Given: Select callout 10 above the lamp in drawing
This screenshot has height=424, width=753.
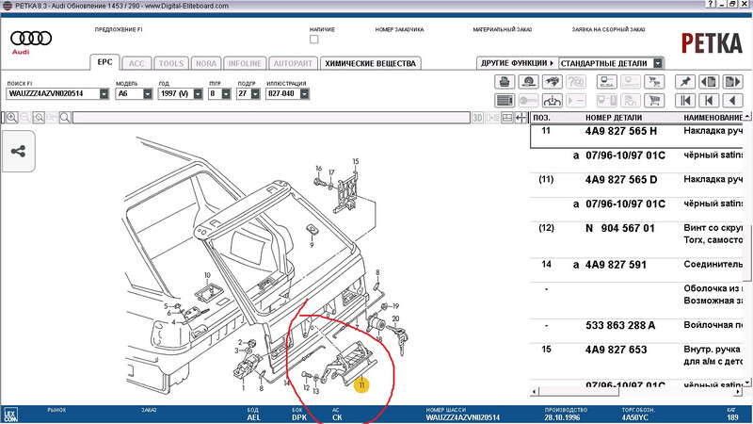Looking at the screenshot, I should (207, 275).
